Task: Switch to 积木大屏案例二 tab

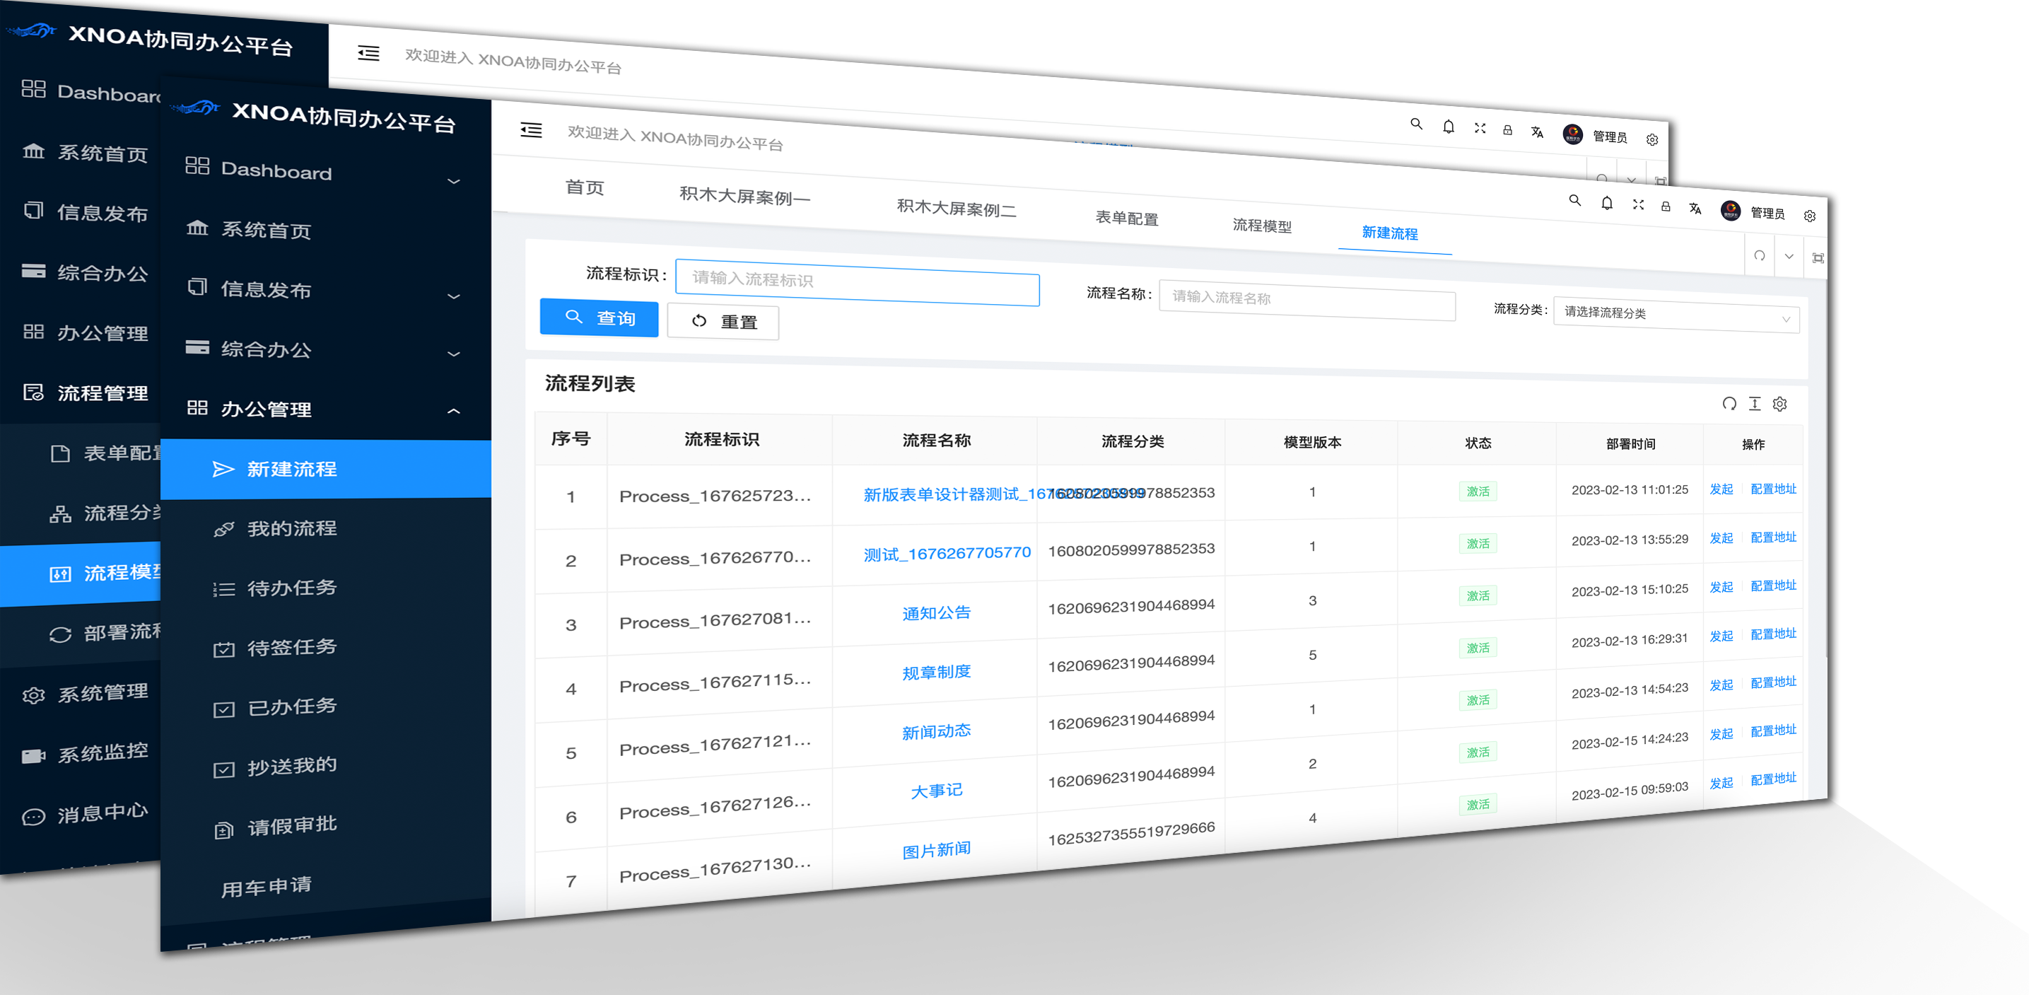Action: pos(957,207)
